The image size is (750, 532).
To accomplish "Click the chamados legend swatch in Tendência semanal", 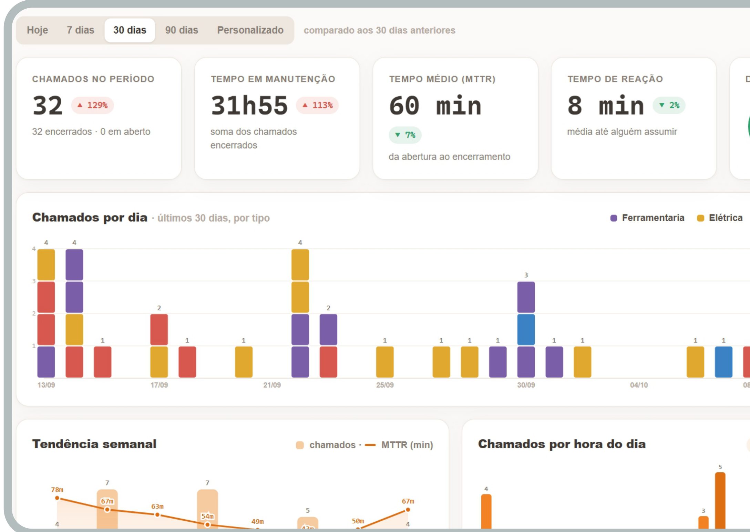I will 300,445.
